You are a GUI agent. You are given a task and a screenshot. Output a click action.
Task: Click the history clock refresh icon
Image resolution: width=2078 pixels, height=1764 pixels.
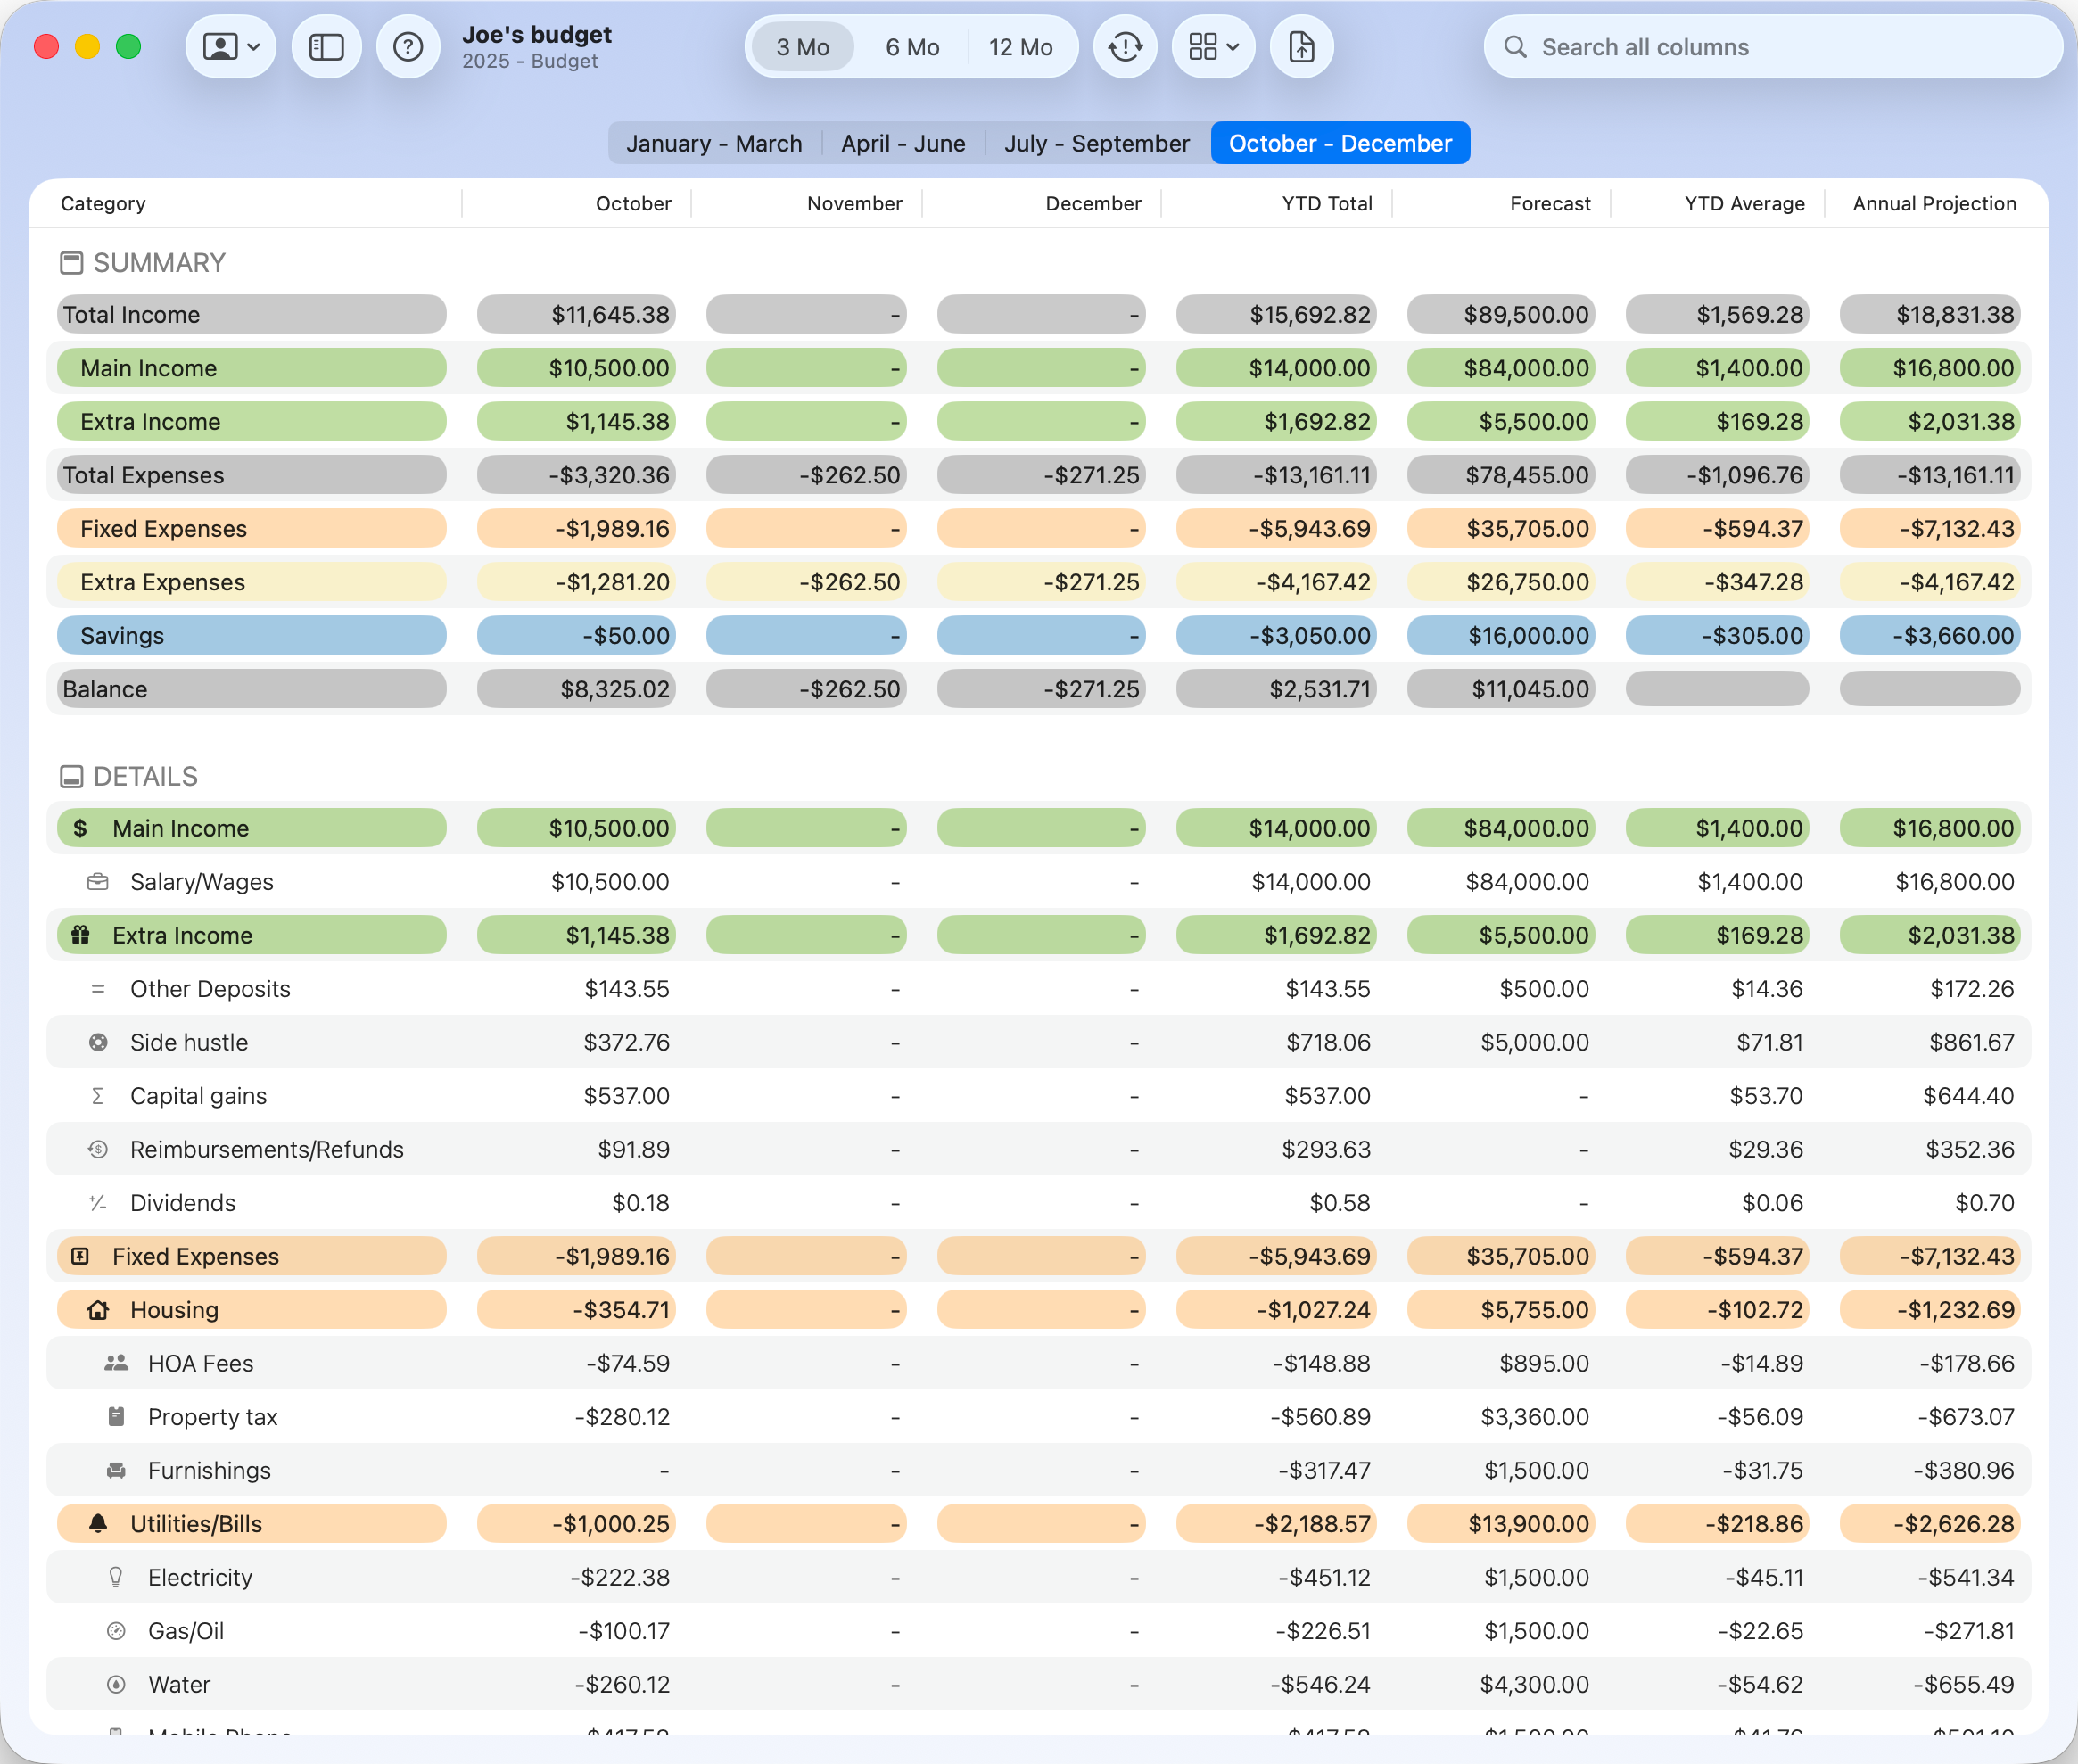[x=1125, y=47]
